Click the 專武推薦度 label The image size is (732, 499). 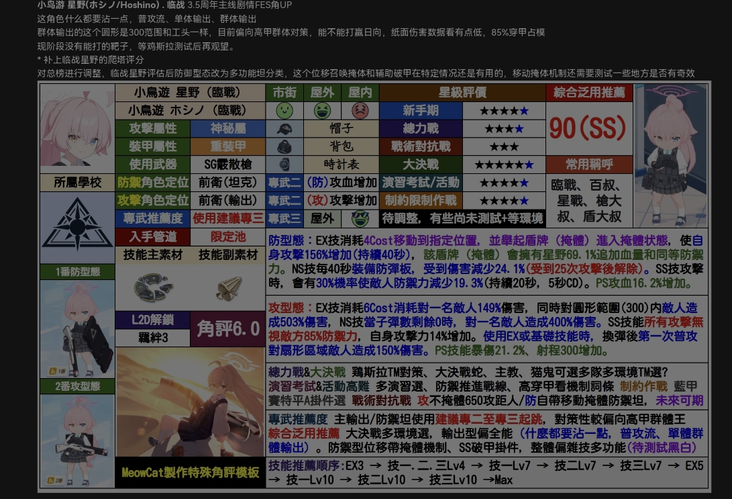tap(153, 218)
